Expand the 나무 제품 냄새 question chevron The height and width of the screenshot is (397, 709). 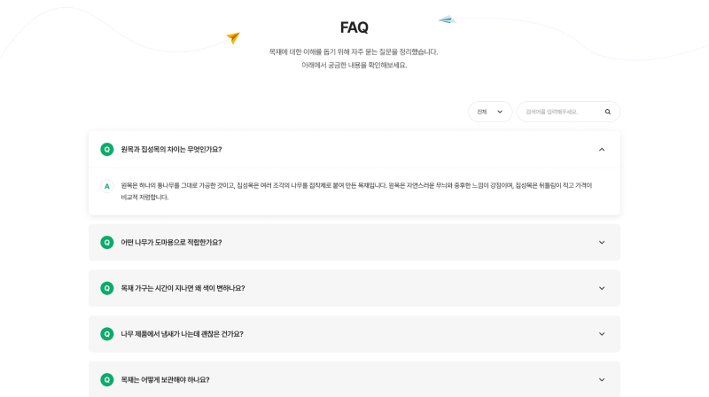(602, 334)
